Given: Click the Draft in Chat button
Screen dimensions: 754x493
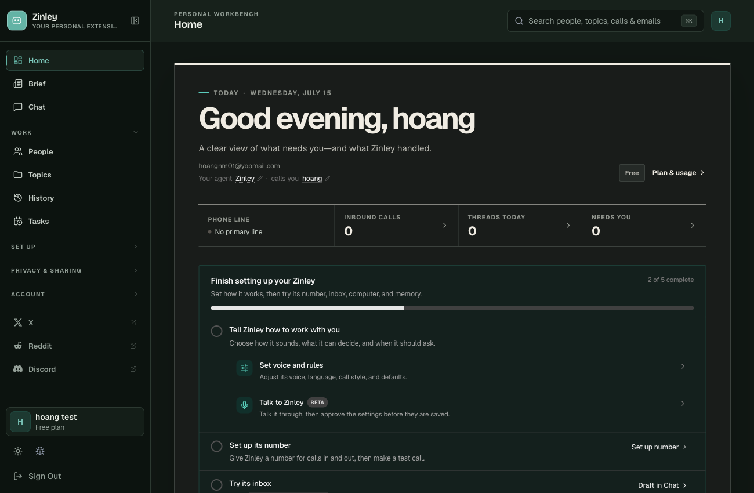Looking at the screenshot, I should [x=663, y=485].
